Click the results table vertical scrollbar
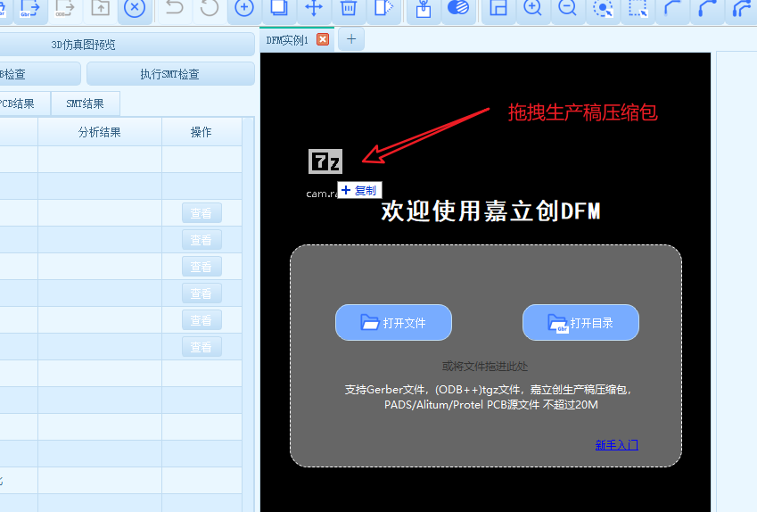Image resolution: width=757 pixels, height=512 pixels. pyautogui.click(x=248, y=314)
